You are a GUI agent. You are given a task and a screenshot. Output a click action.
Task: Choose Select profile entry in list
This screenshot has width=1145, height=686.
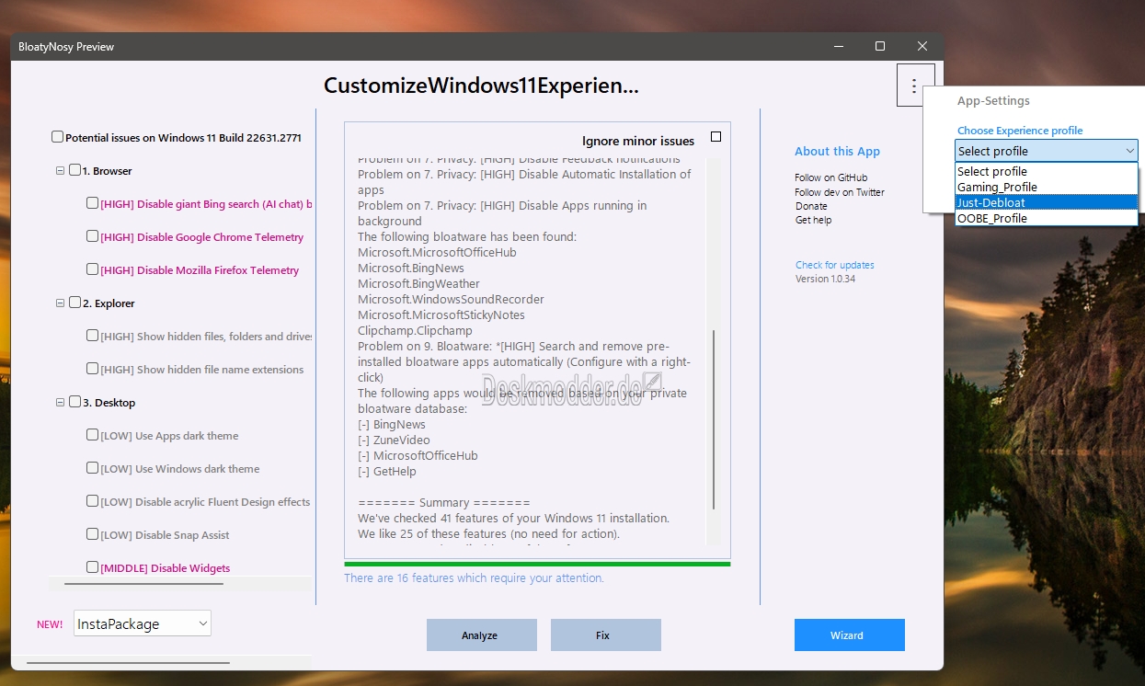tap(1047, 171)
